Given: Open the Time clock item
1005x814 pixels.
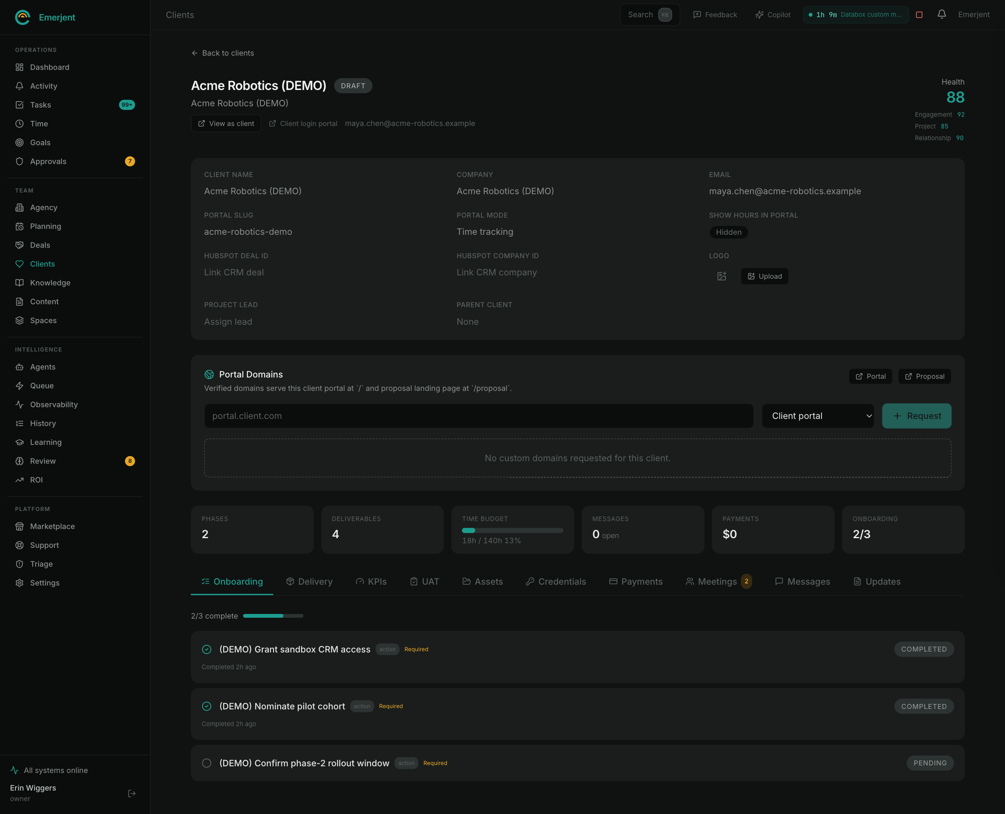Looking at the screenshot, I should pyautogui.click(x=75, y=123).
